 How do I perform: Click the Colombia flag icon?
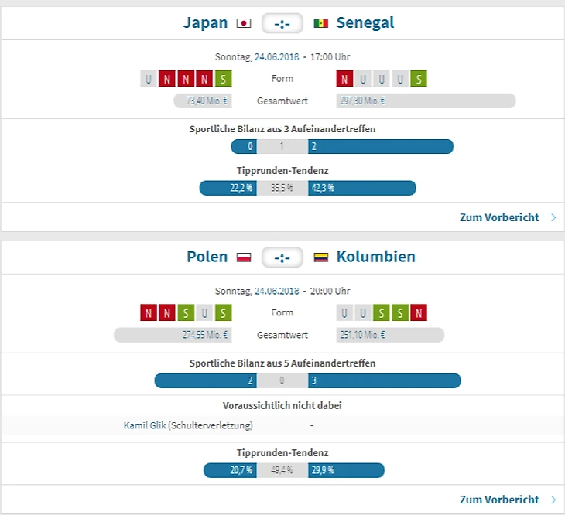[x=320, y=257]
